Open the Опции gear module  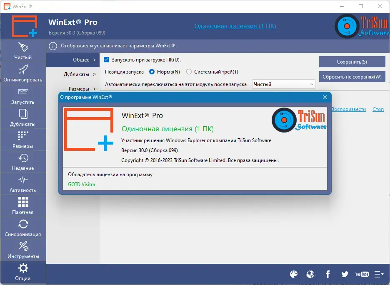pyautogui.click(x=23, y=272)
